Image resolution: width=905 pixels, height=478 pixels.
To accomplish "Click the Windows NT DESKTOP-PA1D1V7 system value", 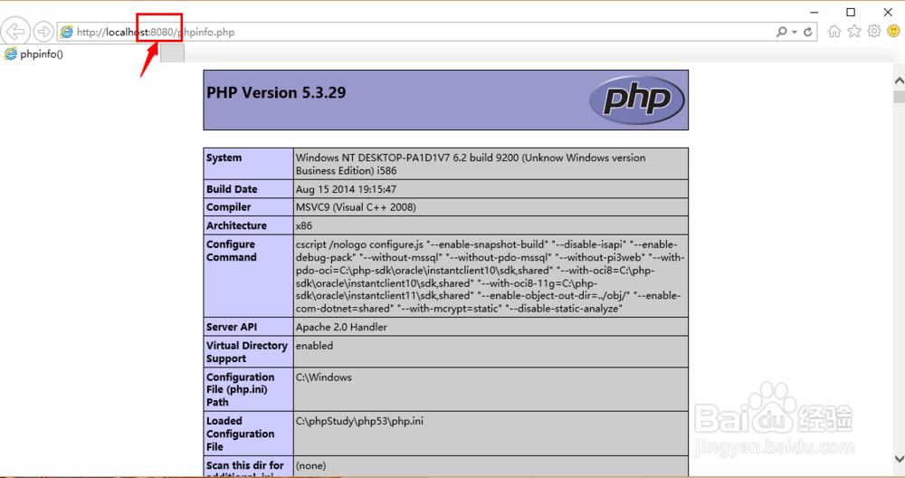I will [x=471, y=165].
